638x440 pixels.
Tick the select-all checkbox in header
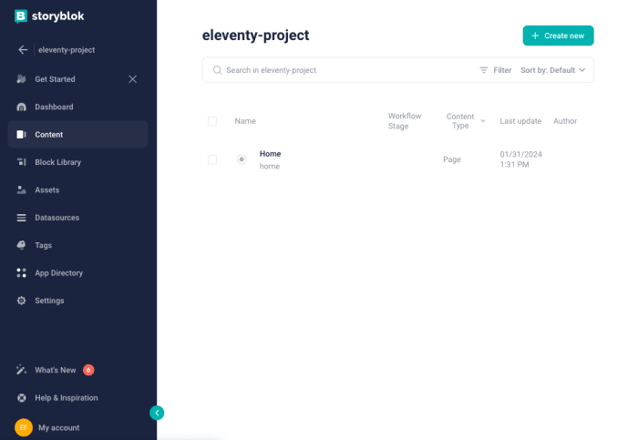tap(212, 121)
